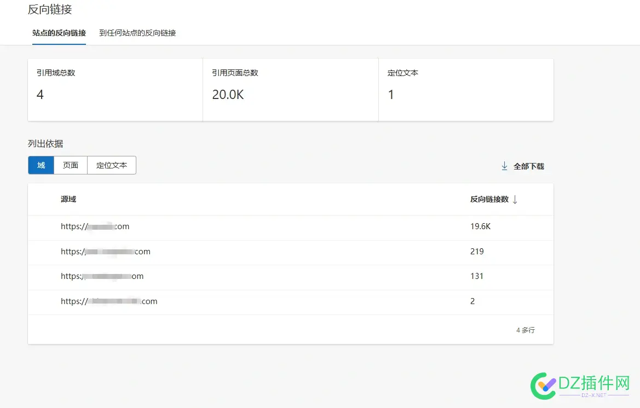Select the 定位文本 list-by button

point(112,165)
